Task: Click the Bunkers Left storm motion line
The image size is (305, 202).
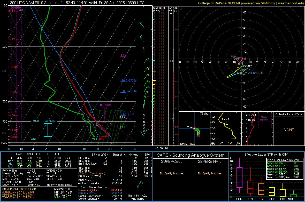Action: pos(100,193)
